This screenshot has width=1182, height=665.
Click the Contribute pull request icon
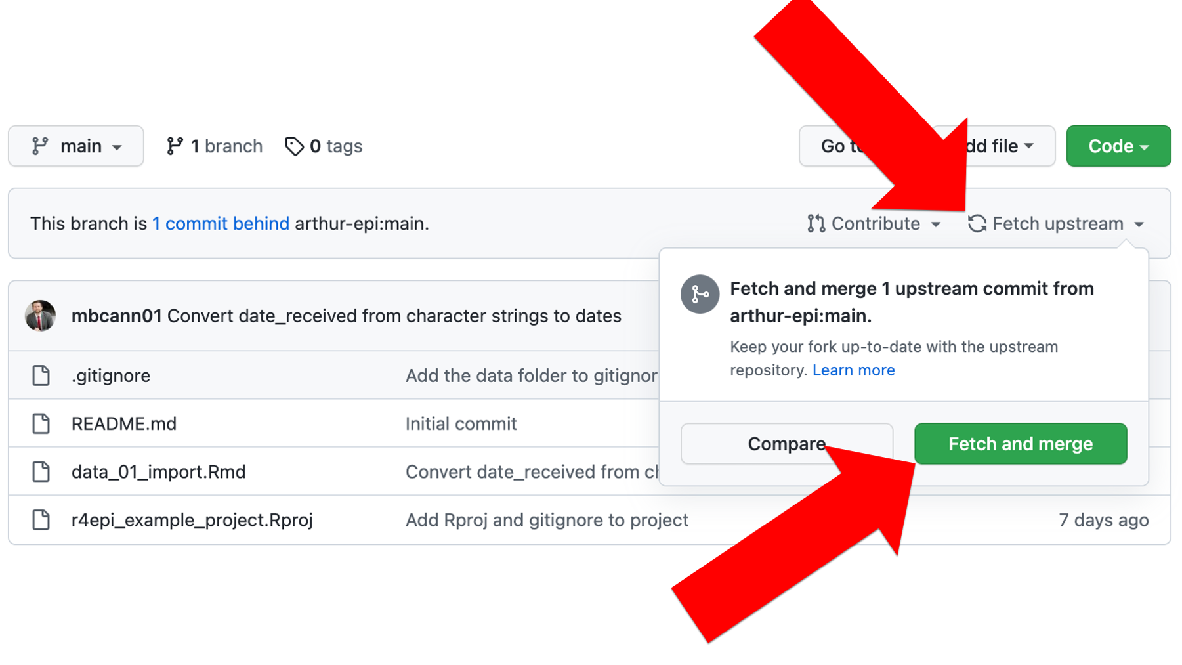(816, 224)
